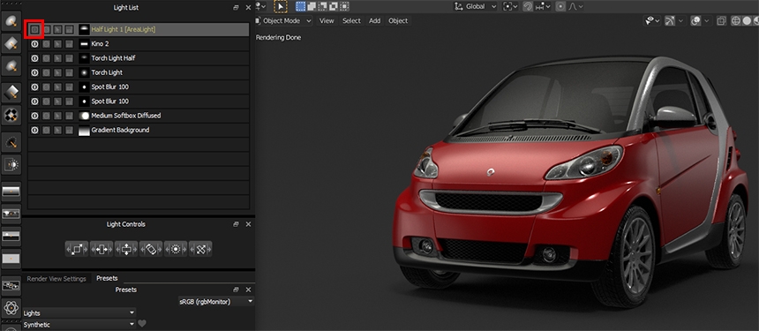Float the Light List panel
759x331 pixels.
237,8
